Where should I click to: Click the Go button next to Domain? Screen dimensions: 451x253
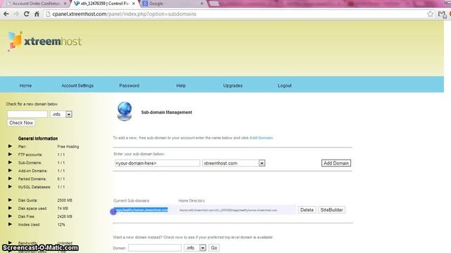214,247
